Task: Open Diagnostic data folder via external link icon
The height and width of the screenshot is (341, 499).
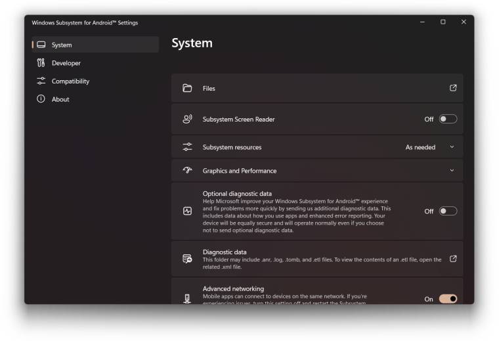Action: pos(453,258)
